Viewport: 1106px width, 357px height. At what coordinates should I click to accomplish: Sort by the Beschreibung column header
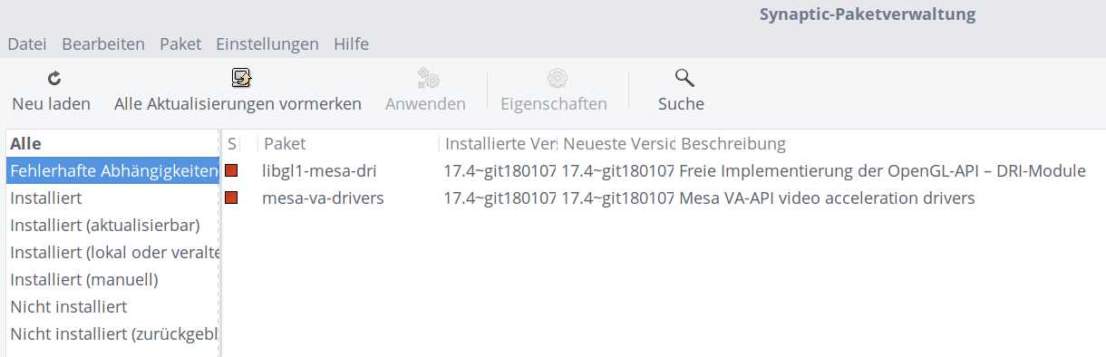pyautogui.click(x=888, y=143)
